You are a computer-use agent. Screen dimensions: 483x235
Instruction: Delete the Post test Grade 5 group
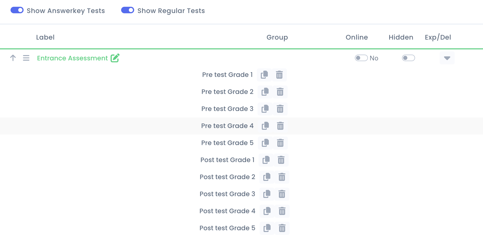(x=282, y=228)
